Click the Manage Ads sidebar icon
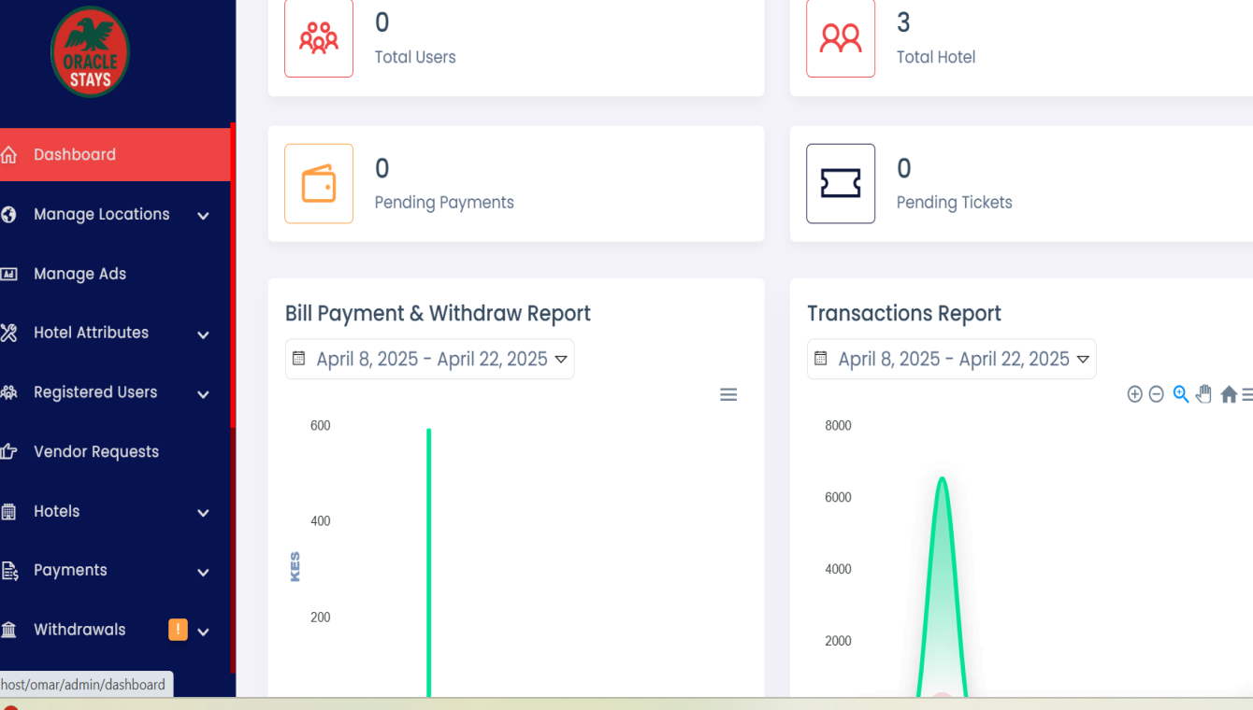 [x=9, y=274]
